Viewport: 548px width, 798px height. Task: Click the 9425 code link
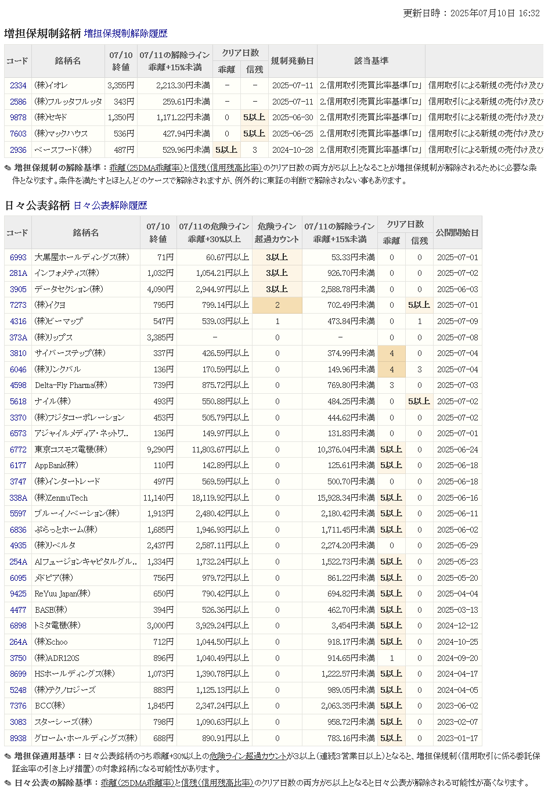click(x=18, y=594)
